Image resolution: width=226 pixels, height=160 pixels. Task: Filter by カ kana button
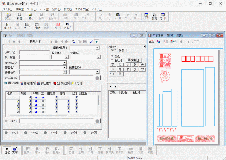tap(120, 65)
